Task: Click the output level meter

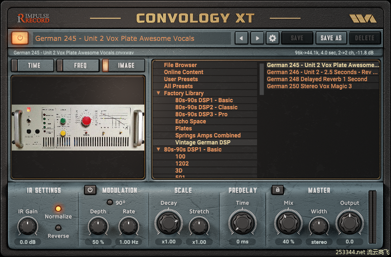Action: [x=373, y=217]
